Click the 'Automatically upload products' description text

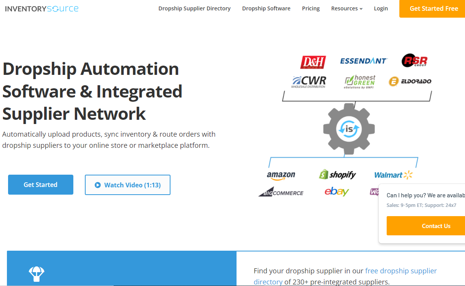[109, 140]
